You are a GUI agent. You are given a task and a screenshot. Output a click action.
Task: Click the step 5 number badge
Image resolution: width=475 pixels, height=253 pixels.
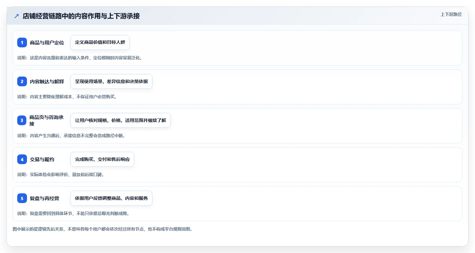coord(22,198)
